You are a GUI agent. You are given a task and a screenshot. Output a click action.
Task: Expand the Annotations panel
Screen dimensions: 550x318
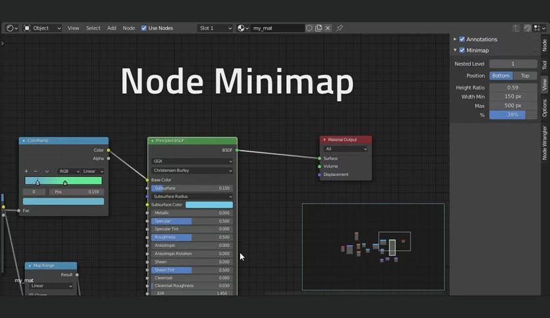pos(455,39)
